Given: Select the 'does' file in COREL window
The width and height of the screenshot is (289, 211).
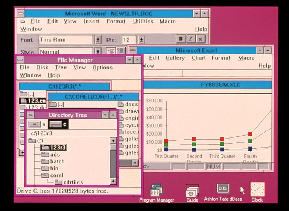Looking at the screenshot, I should tap(128, 104).
